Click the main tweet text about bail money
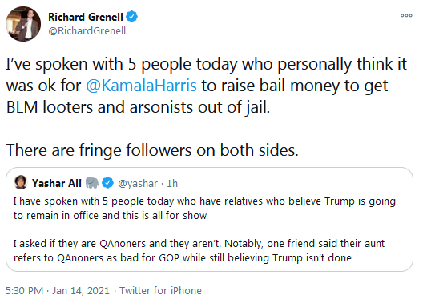Screen dimensions: 423x307 [207, 86]
